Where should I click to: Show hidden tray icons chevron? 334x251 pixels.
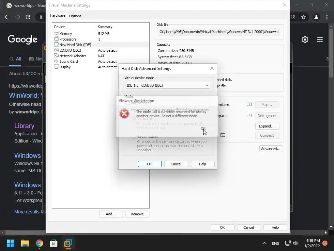(x=264, y=243)
